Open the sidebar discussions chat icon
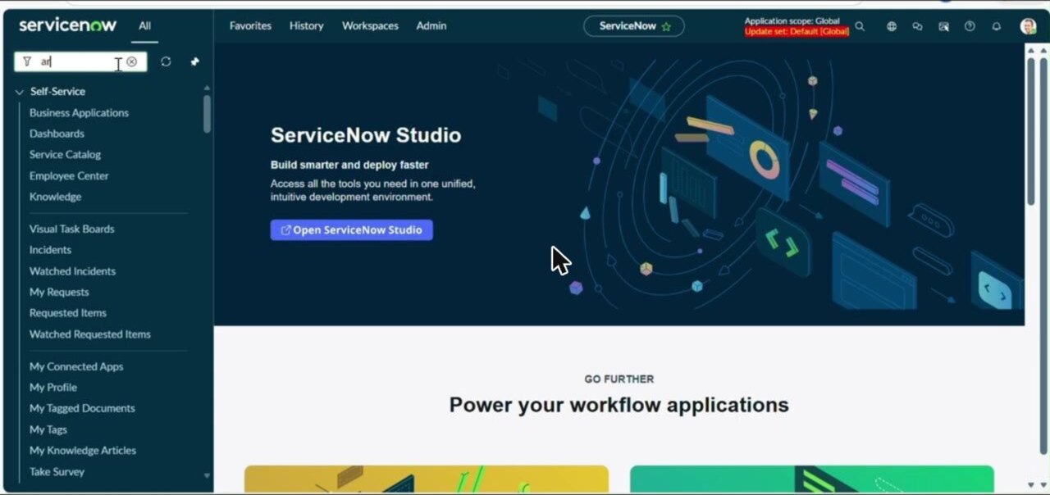1050x495 pixels. point(917,26)
